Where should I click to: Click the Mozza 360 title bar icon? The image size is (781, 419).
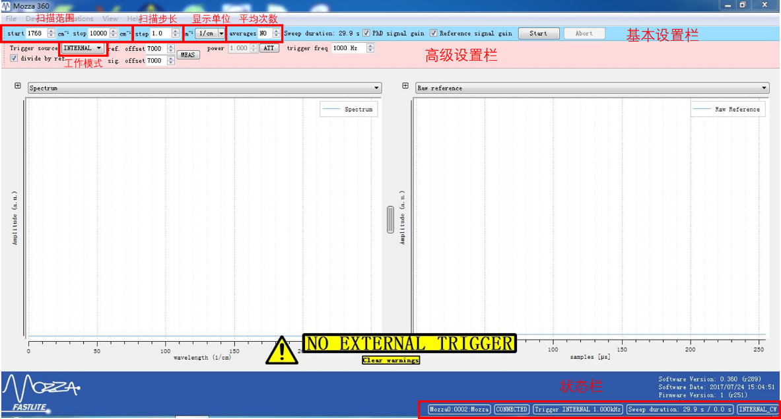(x=7, y=5)
